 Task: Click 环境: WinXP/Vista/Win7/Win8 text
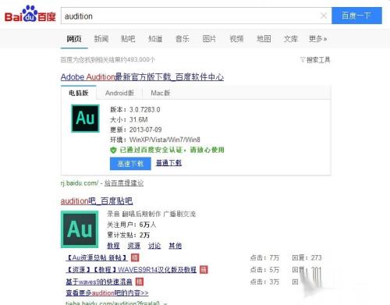point(155,140)
